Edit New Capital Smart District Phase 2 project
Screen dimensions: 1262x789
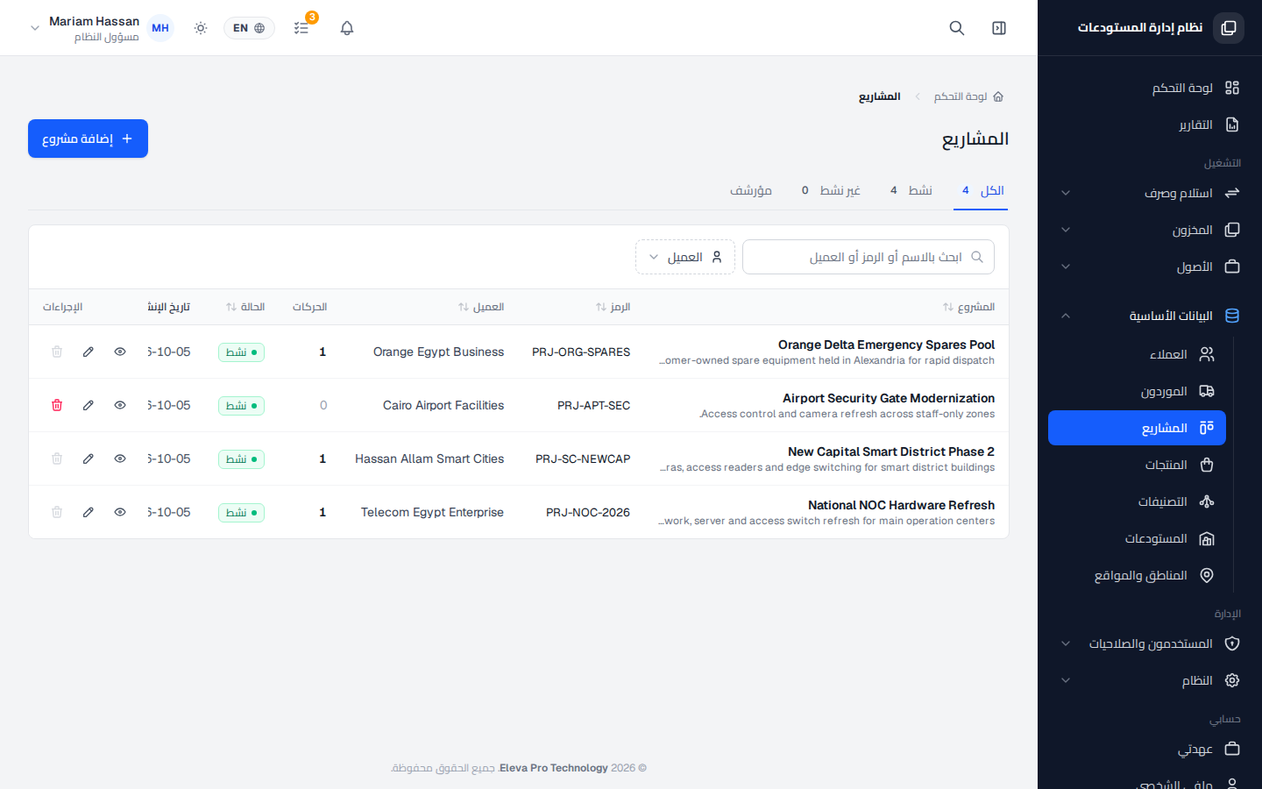click(89, 458)
